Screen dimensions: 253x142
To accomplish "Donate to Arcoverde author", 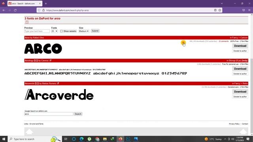I will [240, 97].
